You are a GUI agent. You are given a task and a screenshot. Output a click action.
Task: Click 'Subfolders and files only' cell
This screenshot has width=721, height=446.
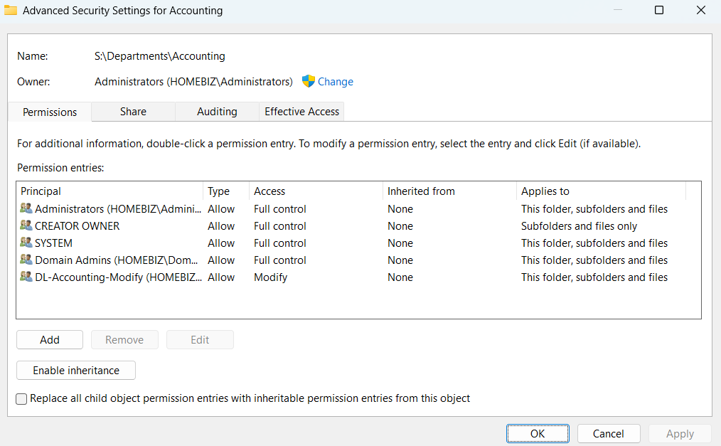(579, 225)
